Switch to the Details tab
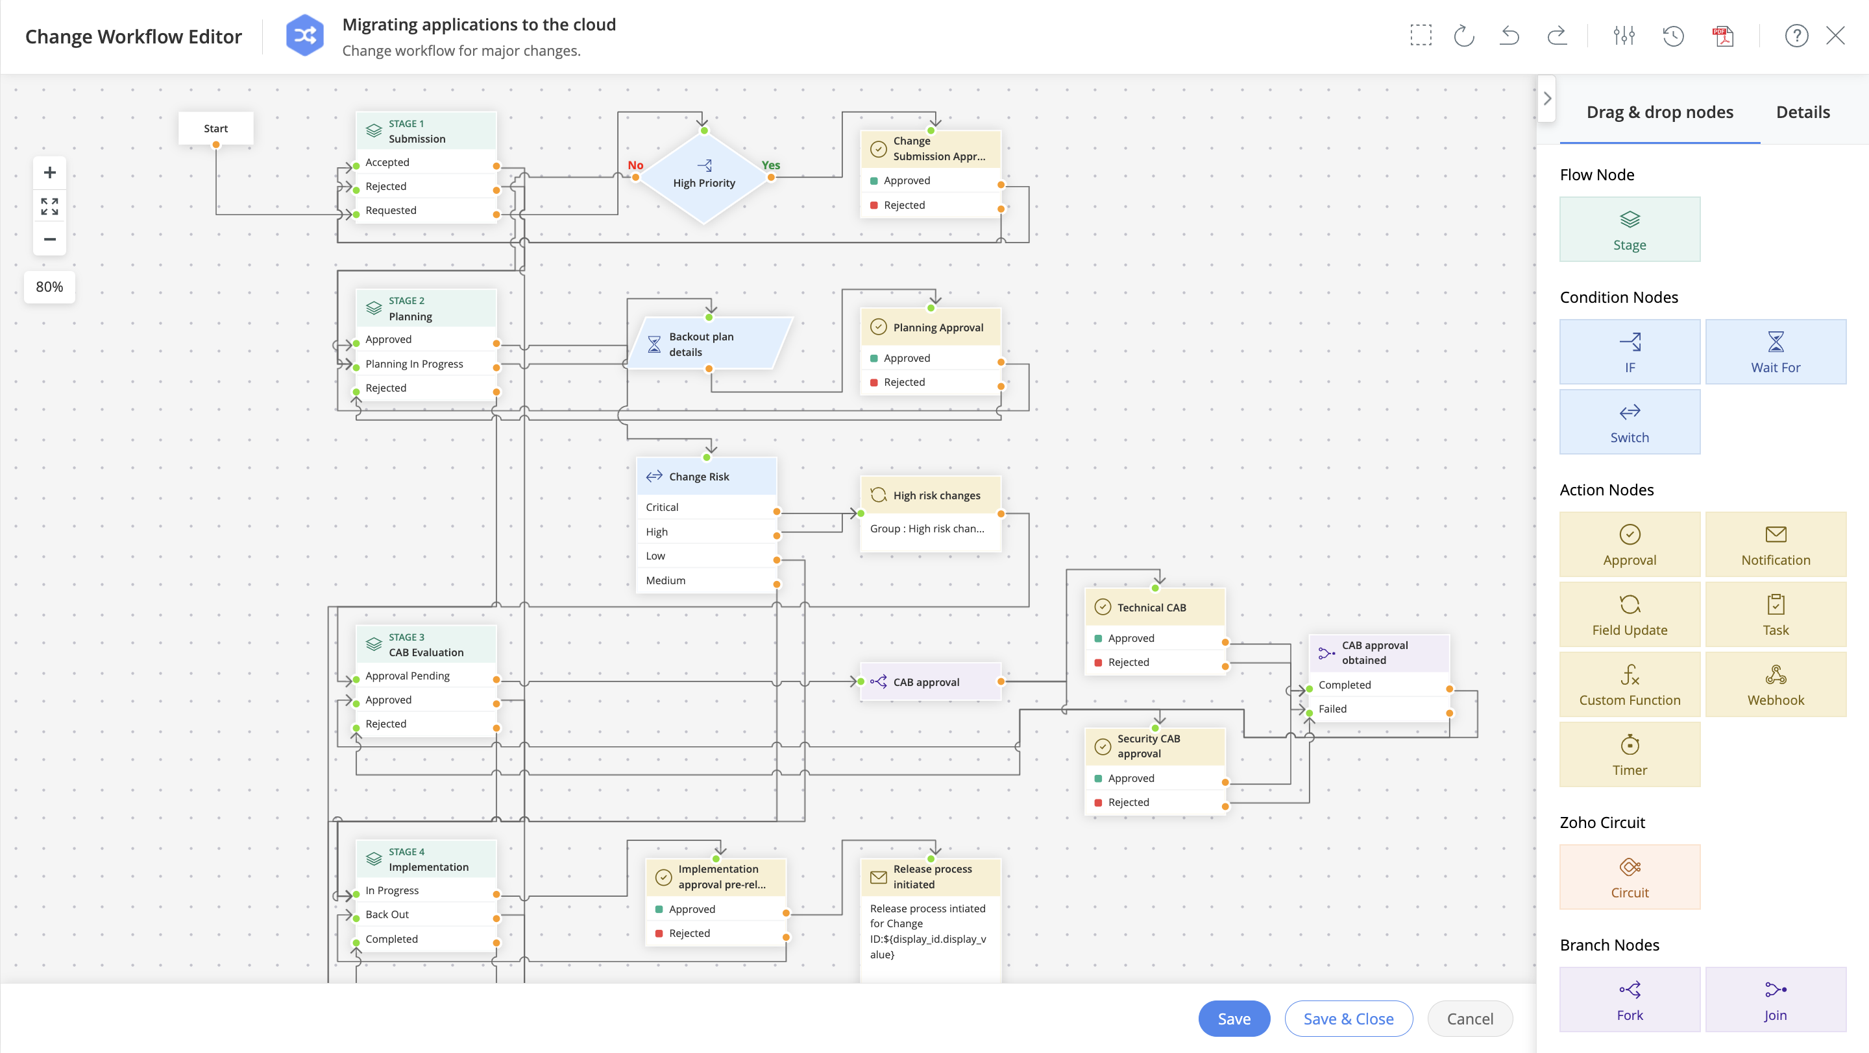 point(1802,112)
